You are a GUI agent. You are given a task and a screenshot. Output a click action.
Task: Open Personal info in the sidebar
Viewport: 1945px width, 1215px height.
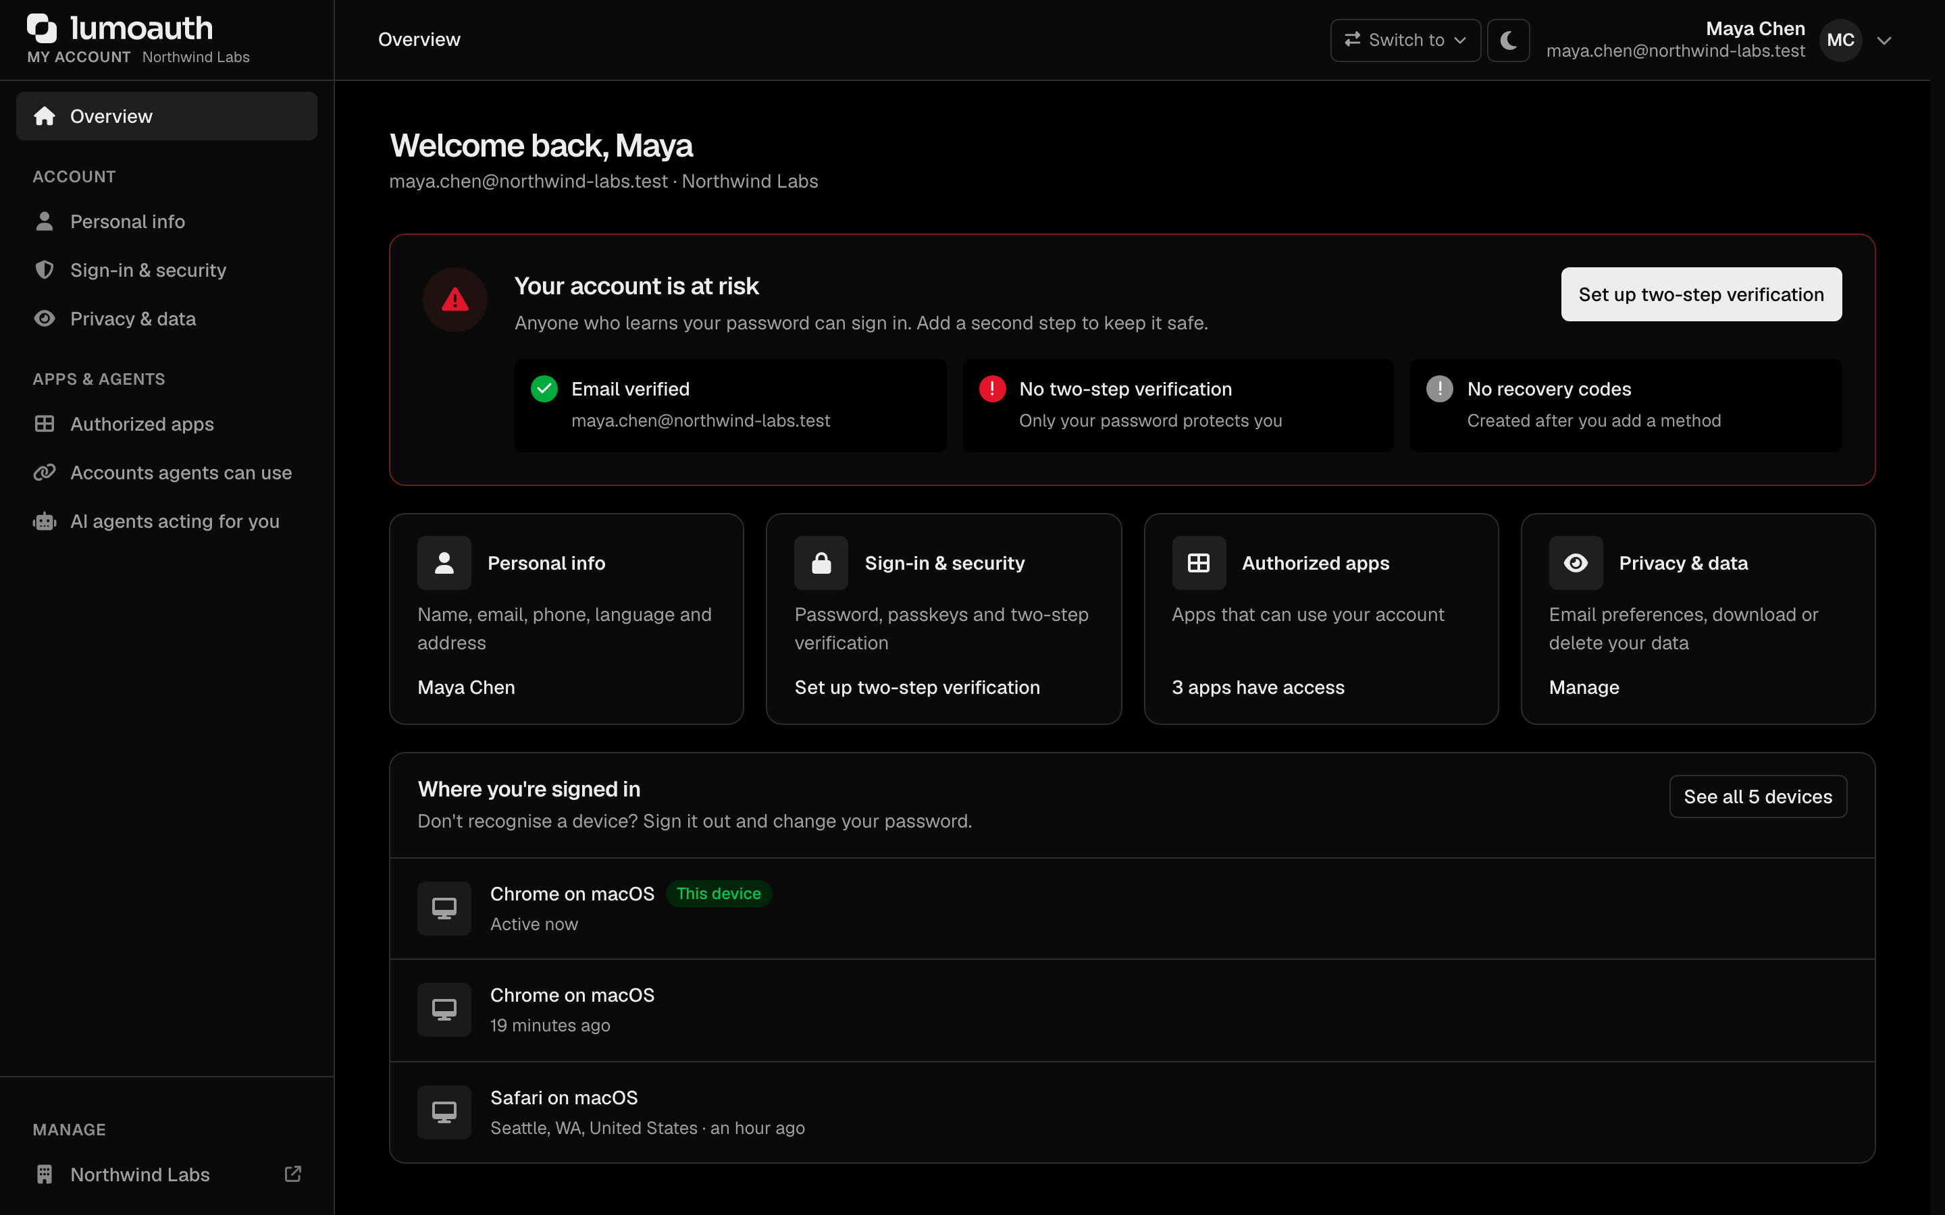(166, 222)
